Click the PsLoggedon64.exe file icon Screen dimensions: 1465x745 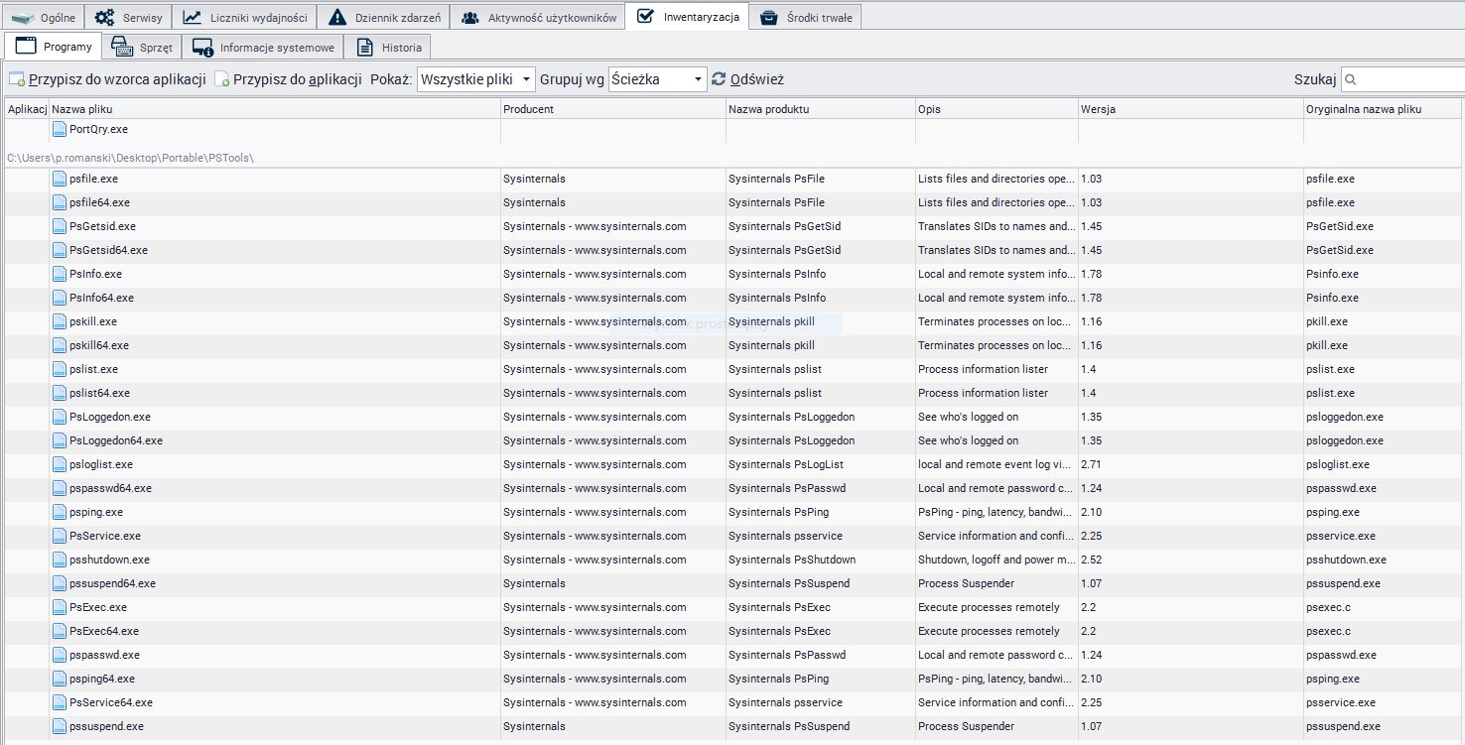coord(60,441)
